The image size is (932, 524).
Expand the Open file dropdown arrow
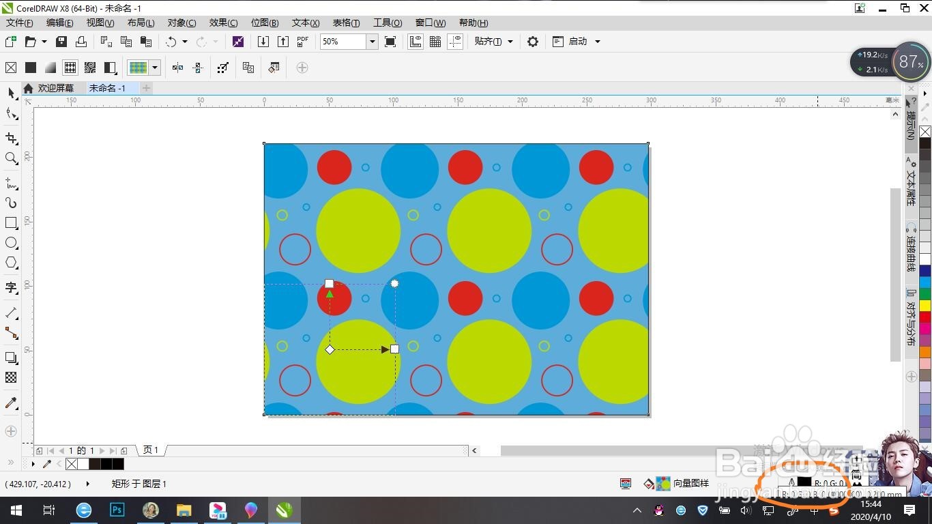coord(44,42)
